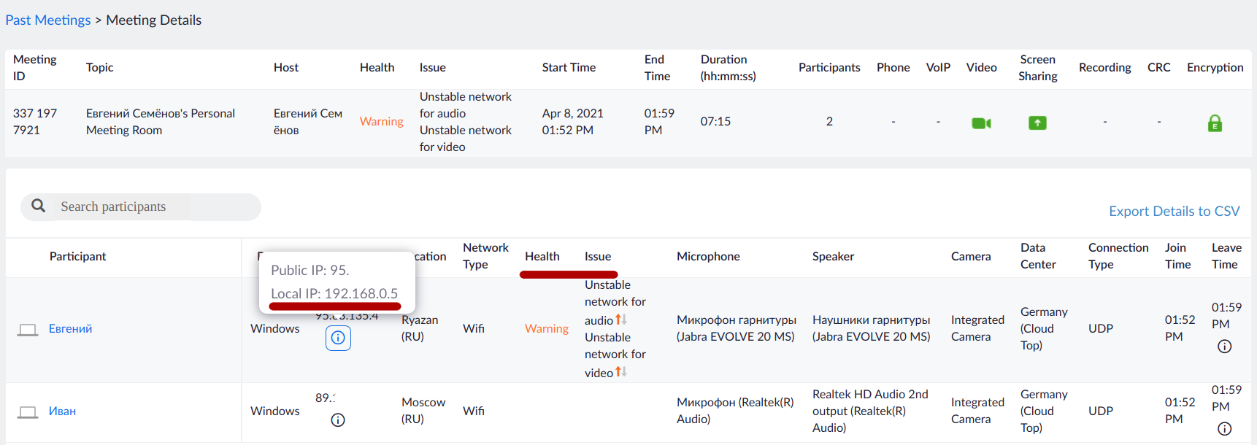Click the IP info icon for Иван

pos(338,419)
